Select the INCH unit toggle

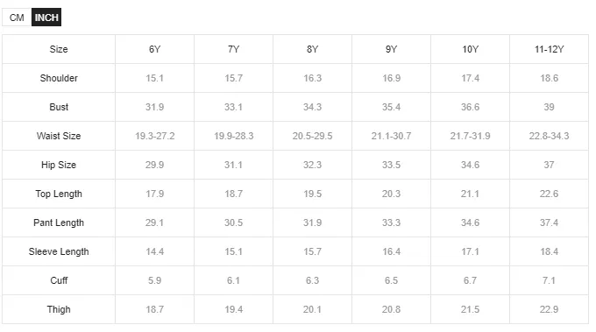(46, 18)
